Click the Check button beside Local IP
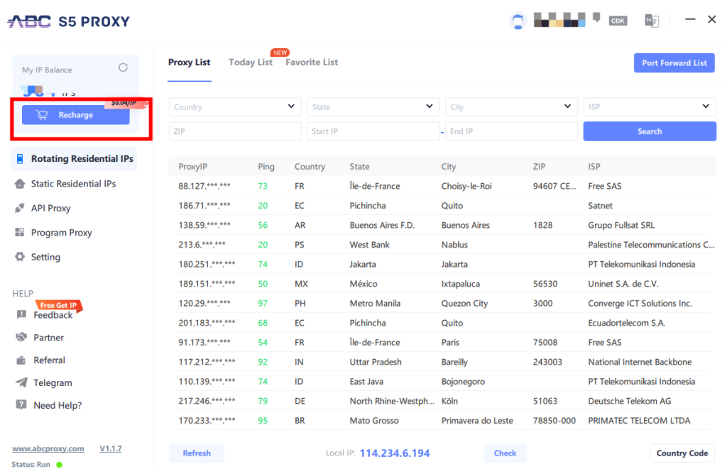The width and height of the screenshot is (727, 469). click(505, 453)
